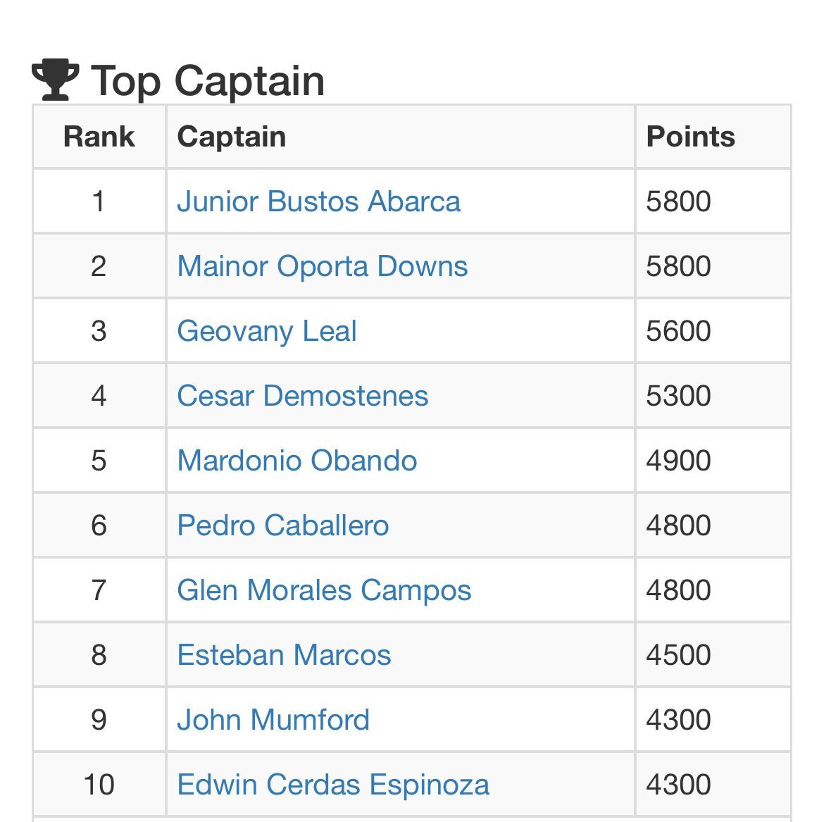Click the trophy icon beside Top Captain
This screenshot has width=824, height=822.
(55, 79)
